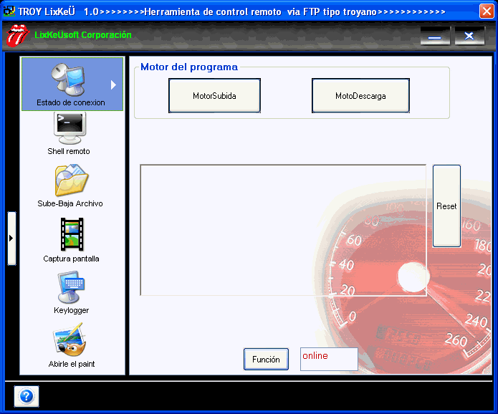The width and height of the screenshot is (498, 414).
Task: Click the Función button
Action: click(266, 360)
